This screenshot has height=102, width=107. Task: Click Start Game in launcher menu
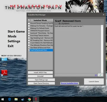coord(16,32)
